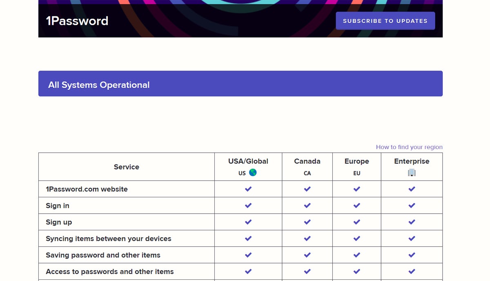Click the Service column header
Screen dimensions: 490x281
pos(126,167)
